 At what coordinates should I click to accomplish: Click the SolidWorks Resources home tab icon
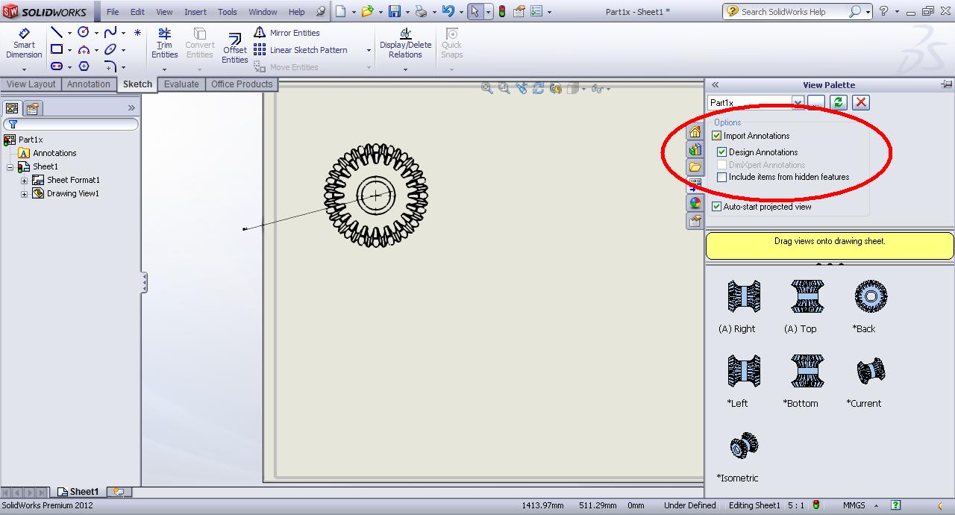click(695, 131)
